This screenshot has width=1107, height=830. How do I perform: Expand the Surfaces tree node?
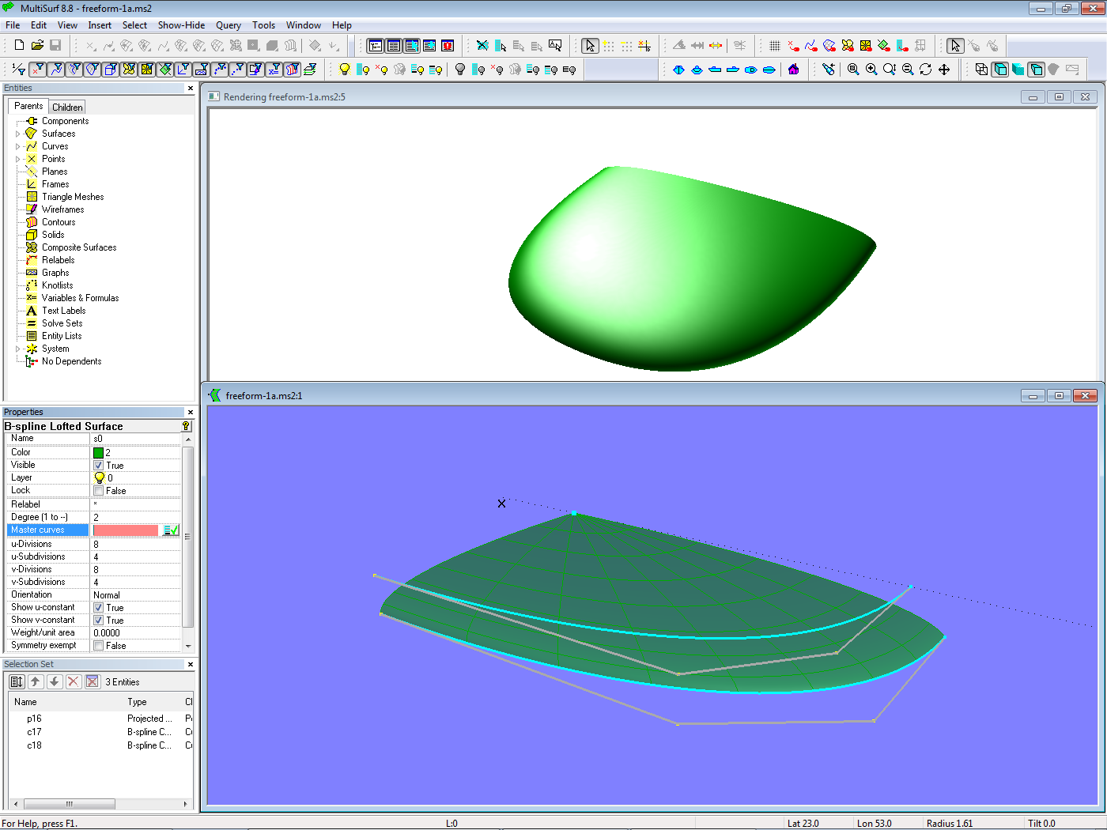pos(17,134)
